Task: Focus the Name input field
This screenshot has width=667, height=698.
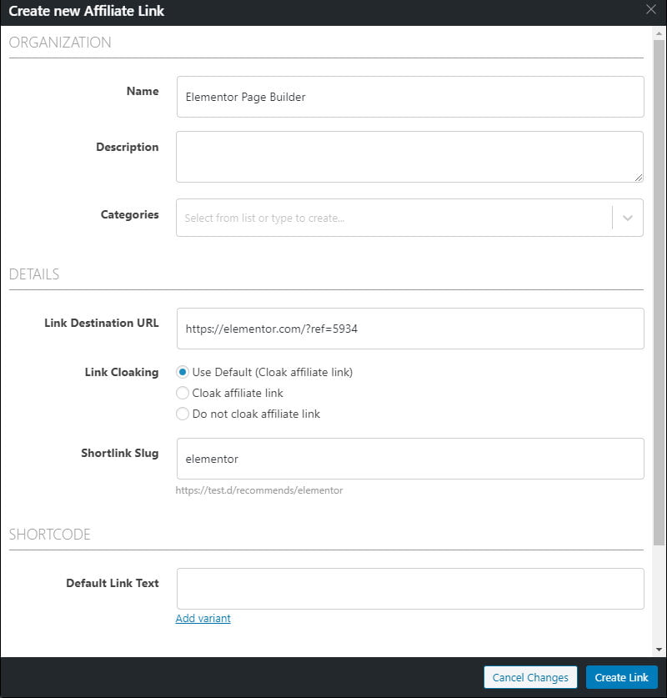Action: (x=410, y=97)
